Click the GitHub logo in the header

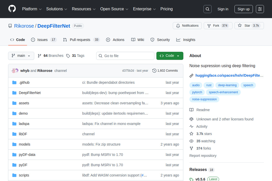click(x=12, y=9)
